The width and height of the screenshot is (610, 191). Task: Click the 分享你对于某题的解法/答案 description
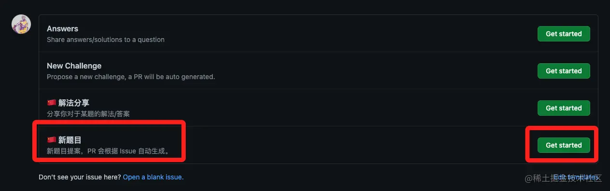point(88,114)
